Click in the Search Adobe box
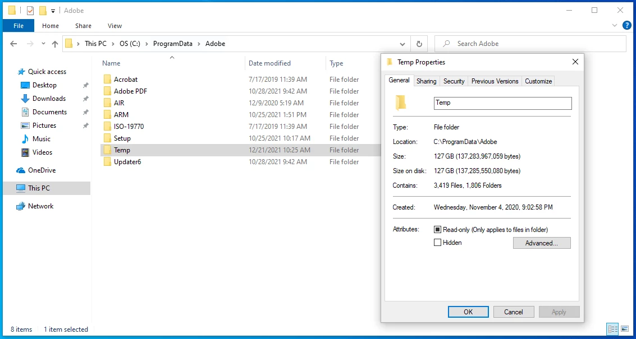 pyautogui.click(x=530, y=44)
